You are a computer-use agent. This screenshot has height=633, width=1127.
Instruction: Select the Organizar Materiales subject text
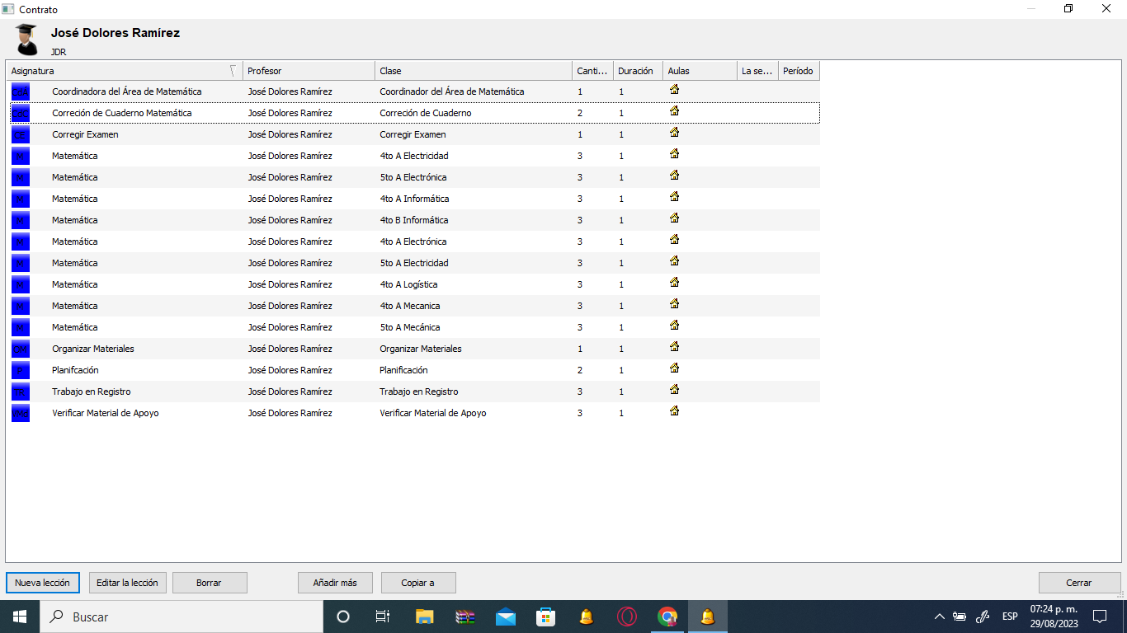pos(93,349)
